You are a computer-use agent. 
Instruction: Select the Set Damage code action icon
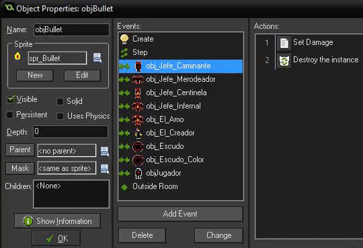284,43
